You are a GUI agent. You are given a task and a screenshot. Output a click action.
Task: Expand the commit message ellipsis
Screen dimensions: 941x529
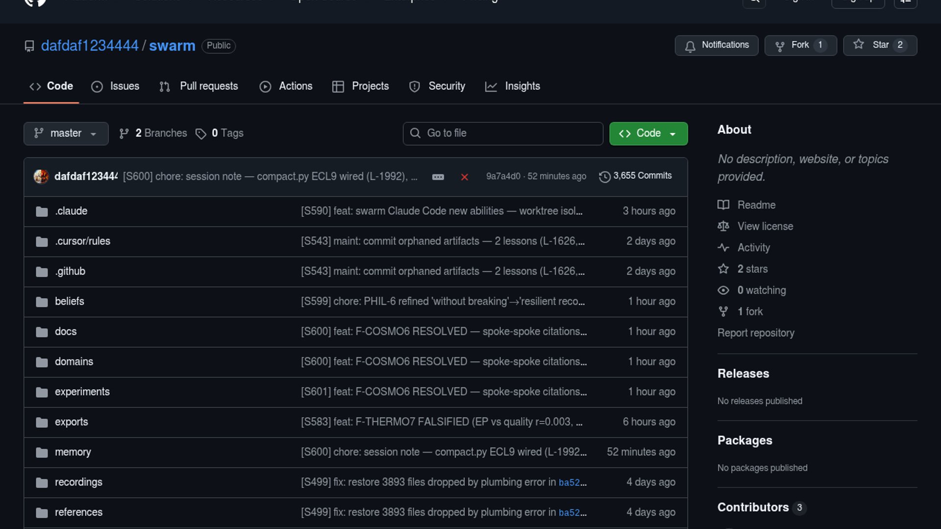tap(438, 177)
